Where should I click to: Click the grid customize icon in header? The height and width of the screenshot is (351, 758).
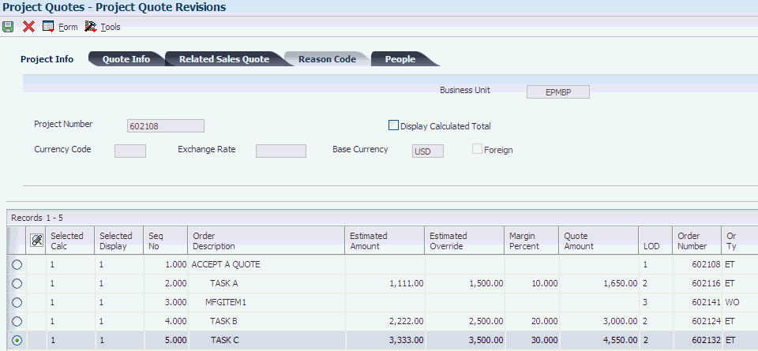(36, 240)
